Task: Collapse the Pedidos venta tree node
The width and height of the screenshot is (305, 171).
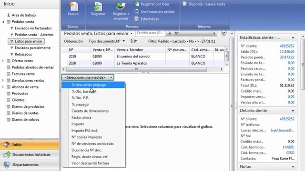Action: (x=3, y=22)
